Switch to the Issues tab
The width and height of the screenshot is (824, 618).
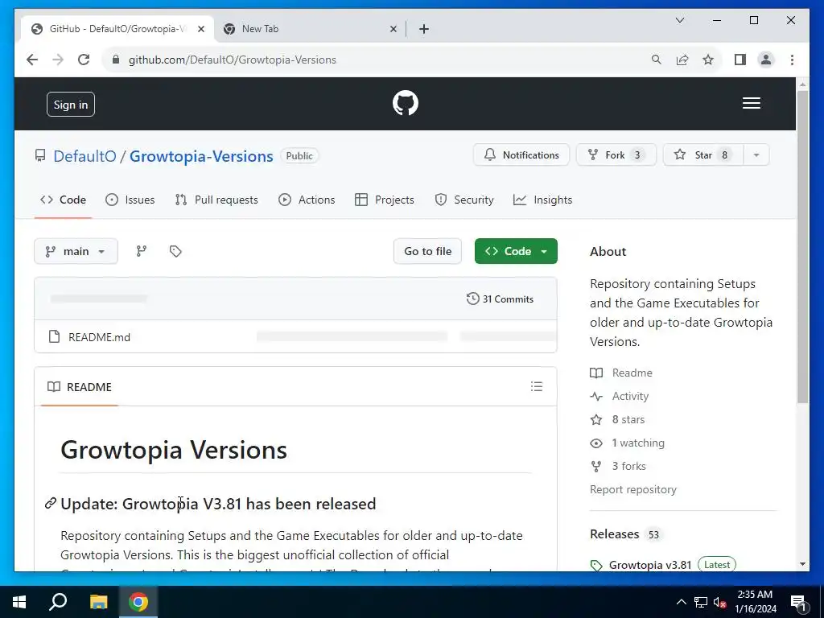coord(130,200)
